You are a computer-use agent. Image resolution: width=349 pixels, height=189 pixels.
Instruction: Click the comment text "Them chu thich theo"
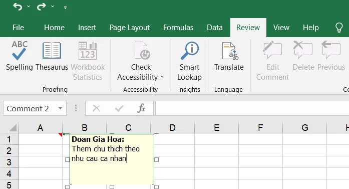click(106, 149)
